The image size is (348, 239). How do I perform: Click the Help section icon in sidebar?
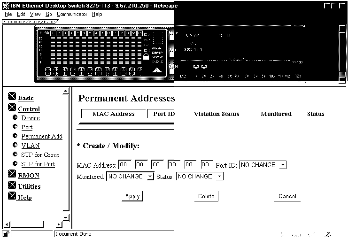13,196
